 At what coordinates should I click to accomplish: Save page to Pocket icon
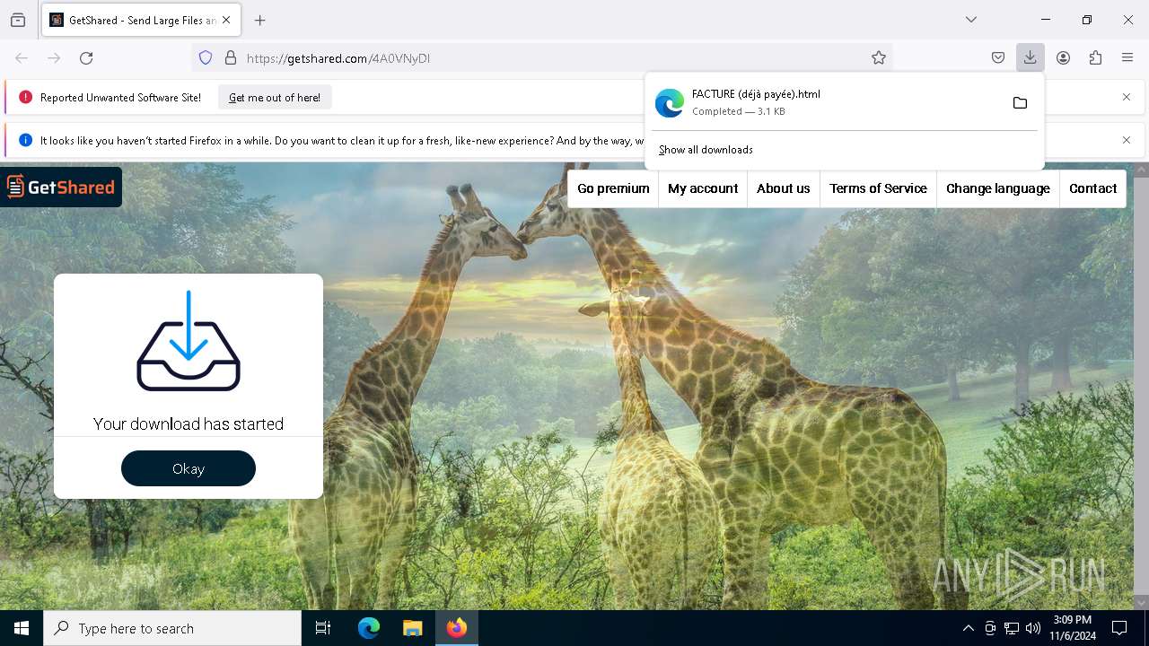(998, 57)
